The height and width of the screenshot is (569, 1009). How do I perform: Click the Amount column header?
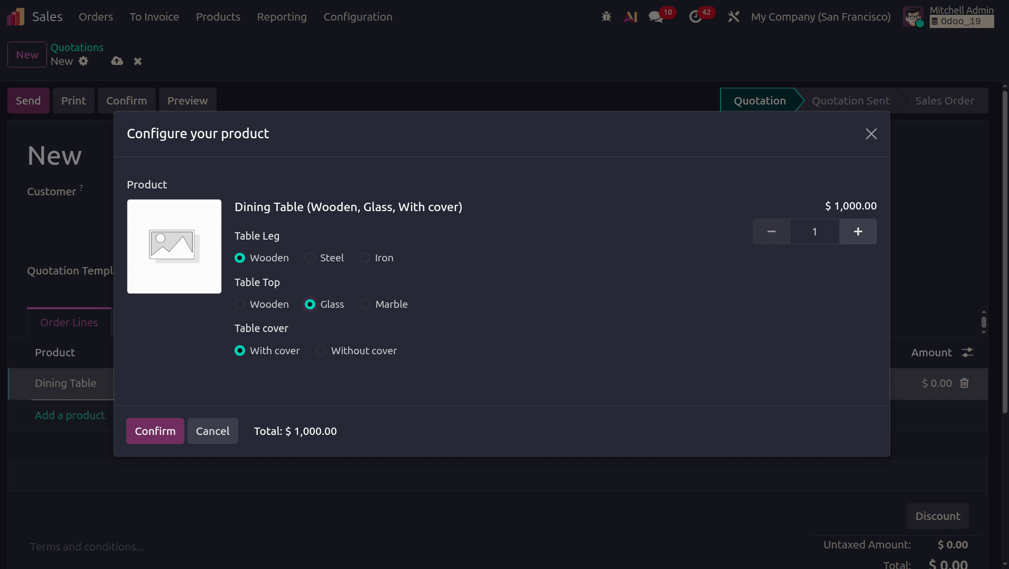tap(931, 353)
